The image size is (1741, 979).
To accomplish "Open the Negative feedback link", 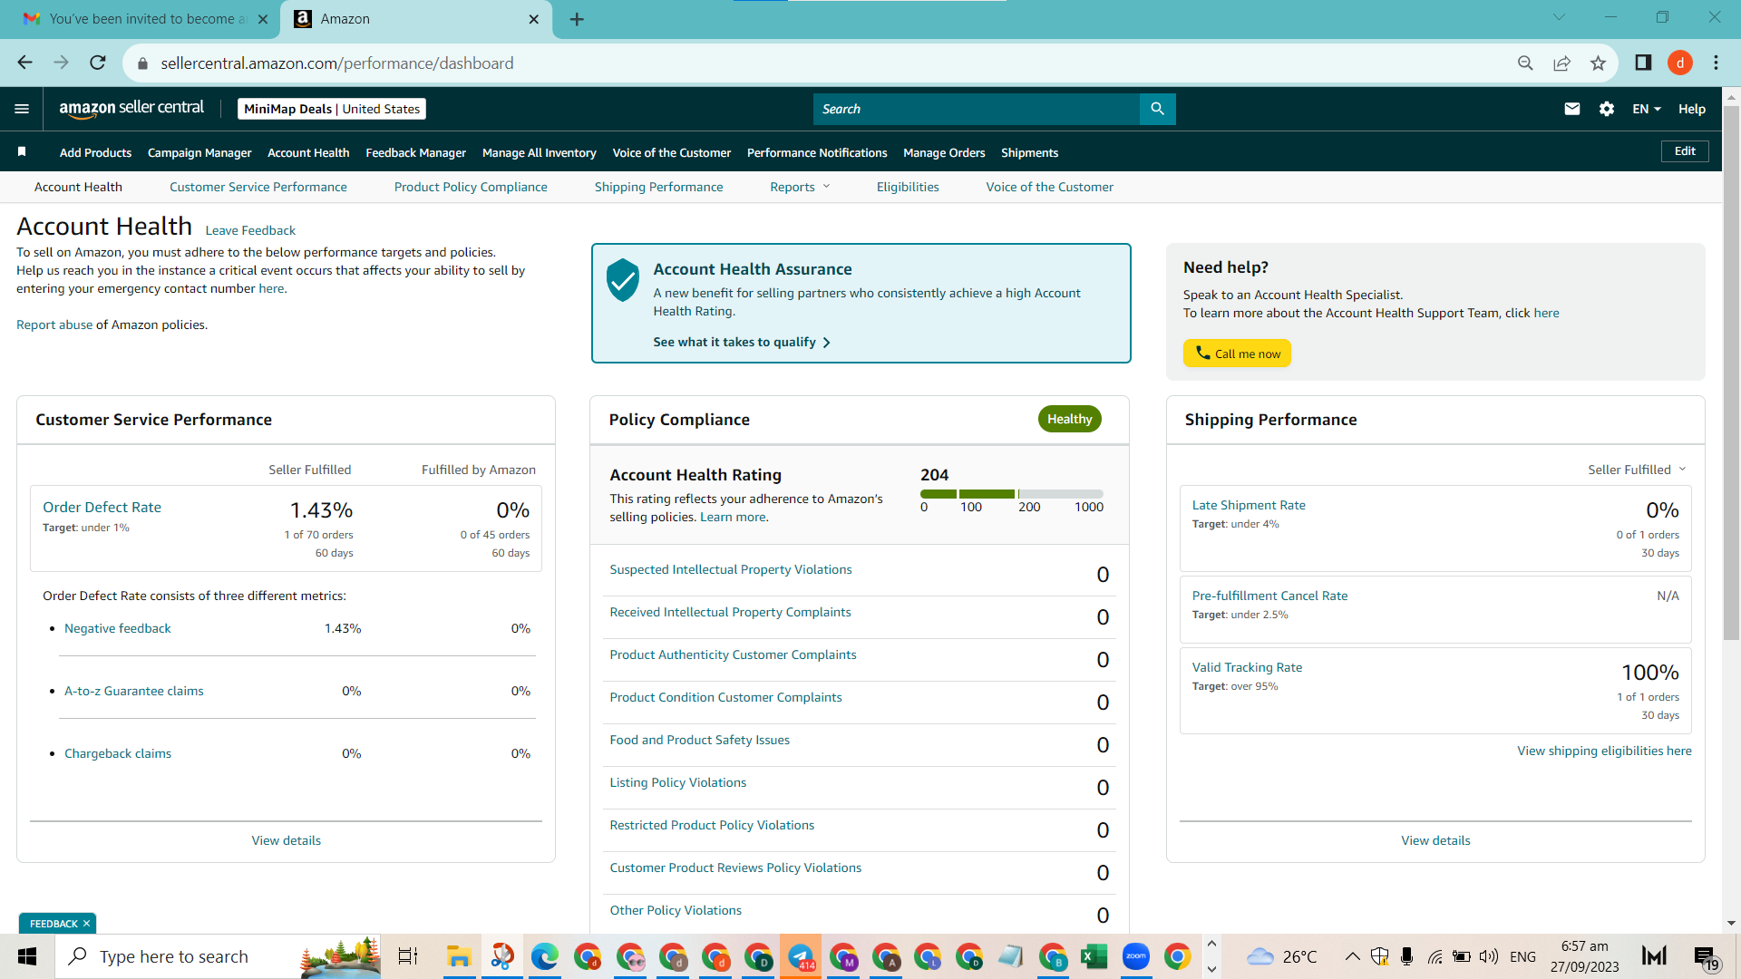I will [118, 628].
